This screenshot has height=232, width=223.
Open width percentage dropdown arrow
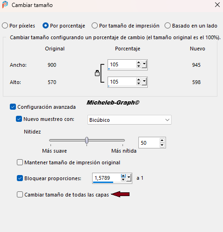(144, 64)
